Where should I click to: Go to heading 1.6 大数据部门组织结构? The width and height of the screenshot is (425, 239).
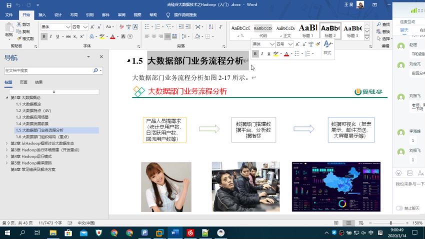click(42, 137)
